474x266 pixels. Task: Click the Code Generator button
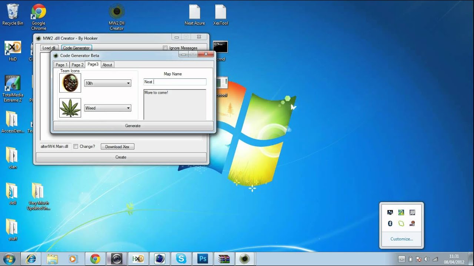[76, 48]
